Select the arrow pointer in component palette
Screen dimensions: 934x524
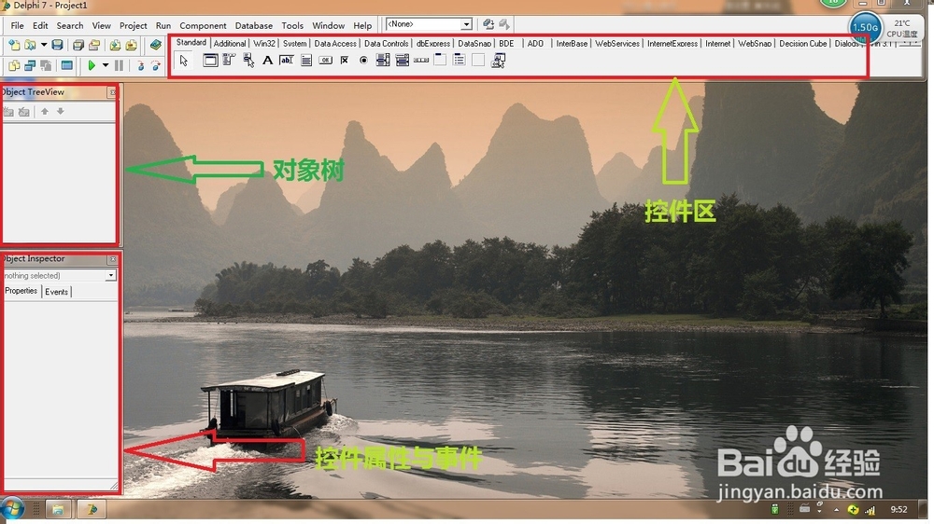(183, 60)
